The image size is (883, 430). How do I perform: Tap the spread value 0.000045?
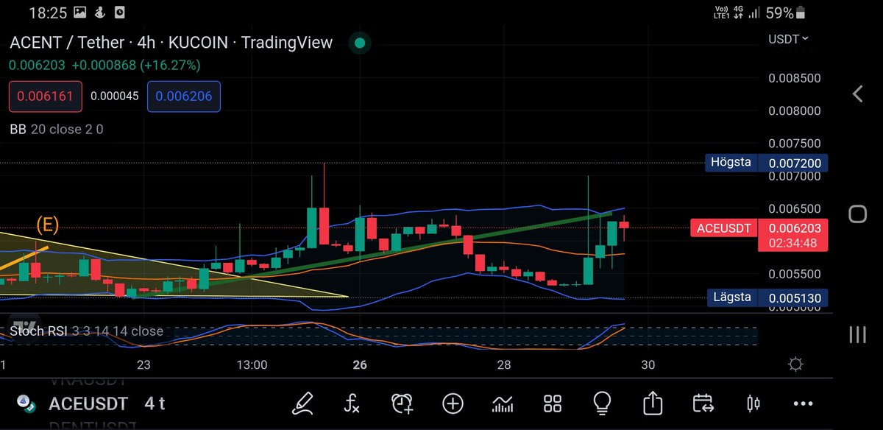pyautogui.click(x=114, y=96)
